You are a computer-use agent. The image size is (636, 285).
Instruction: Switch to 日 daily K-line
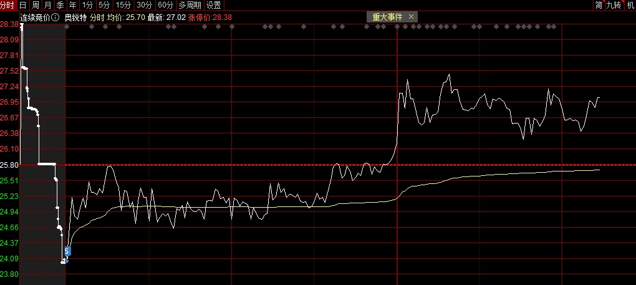pyautogui.click(x=23, y=5)
